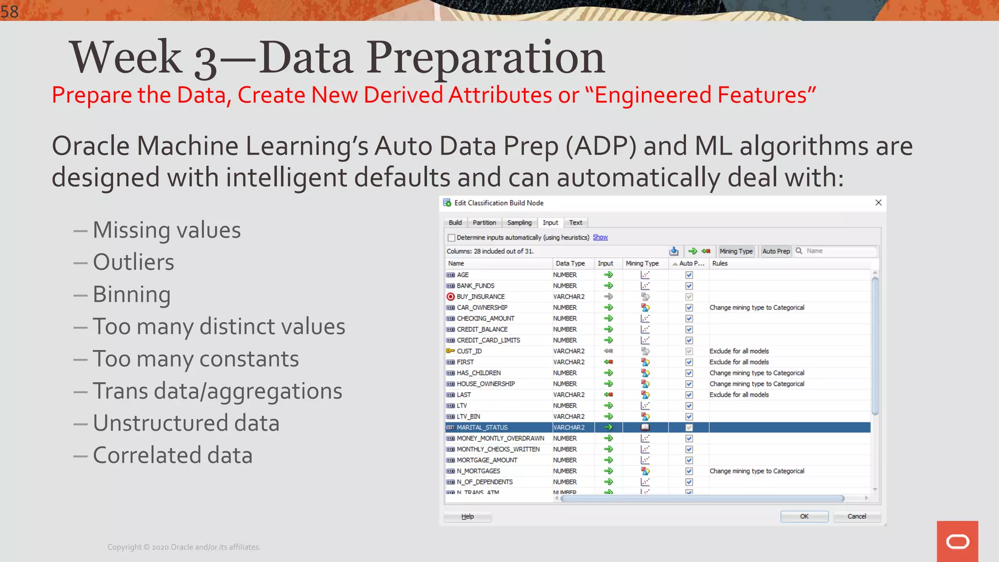Click the mining type icon for CAR_OWNERSHIP
Image resolution: width=999 pixels, height=562 pixels.
pyautogui.click(x=645, y=307)
